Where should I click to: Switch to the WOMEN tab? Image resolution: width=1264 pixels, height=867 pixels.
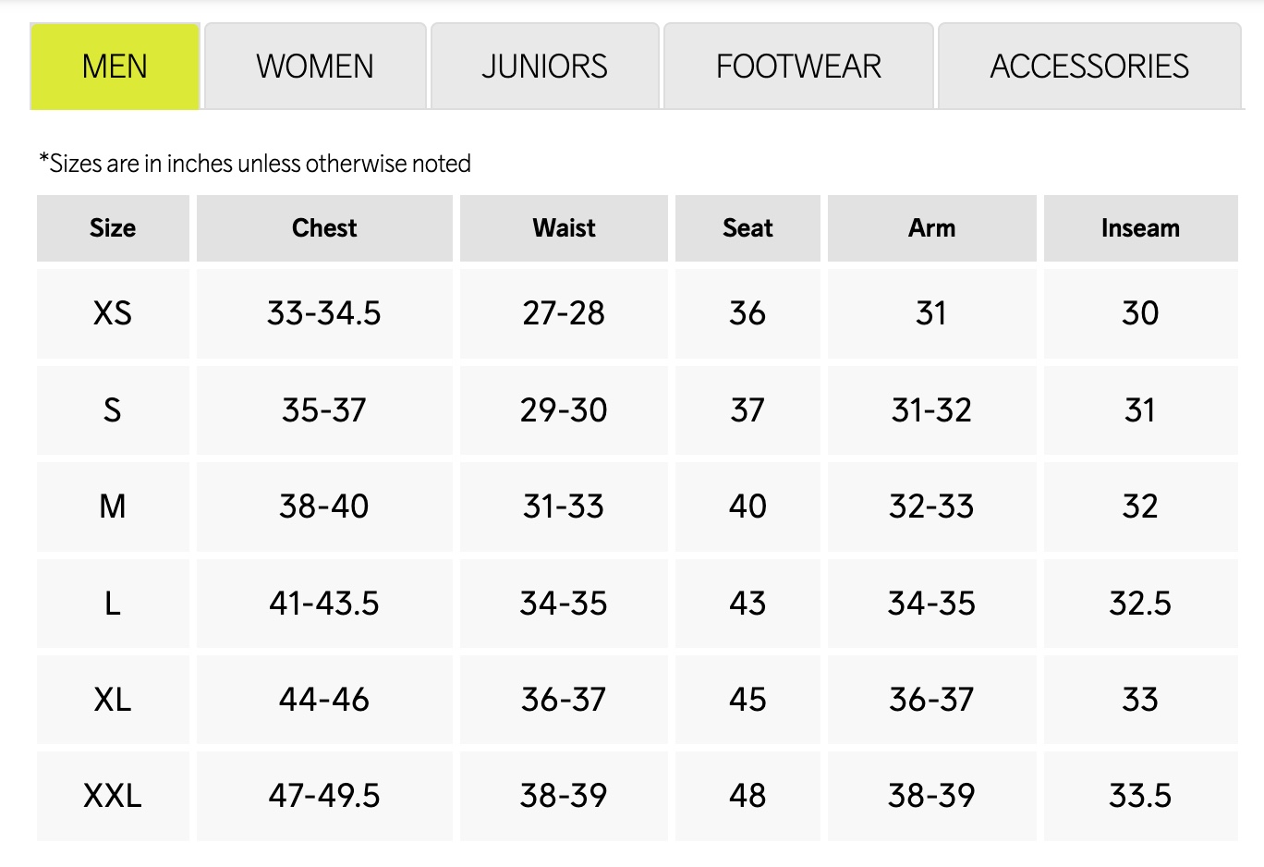click(x=315, y=67)
